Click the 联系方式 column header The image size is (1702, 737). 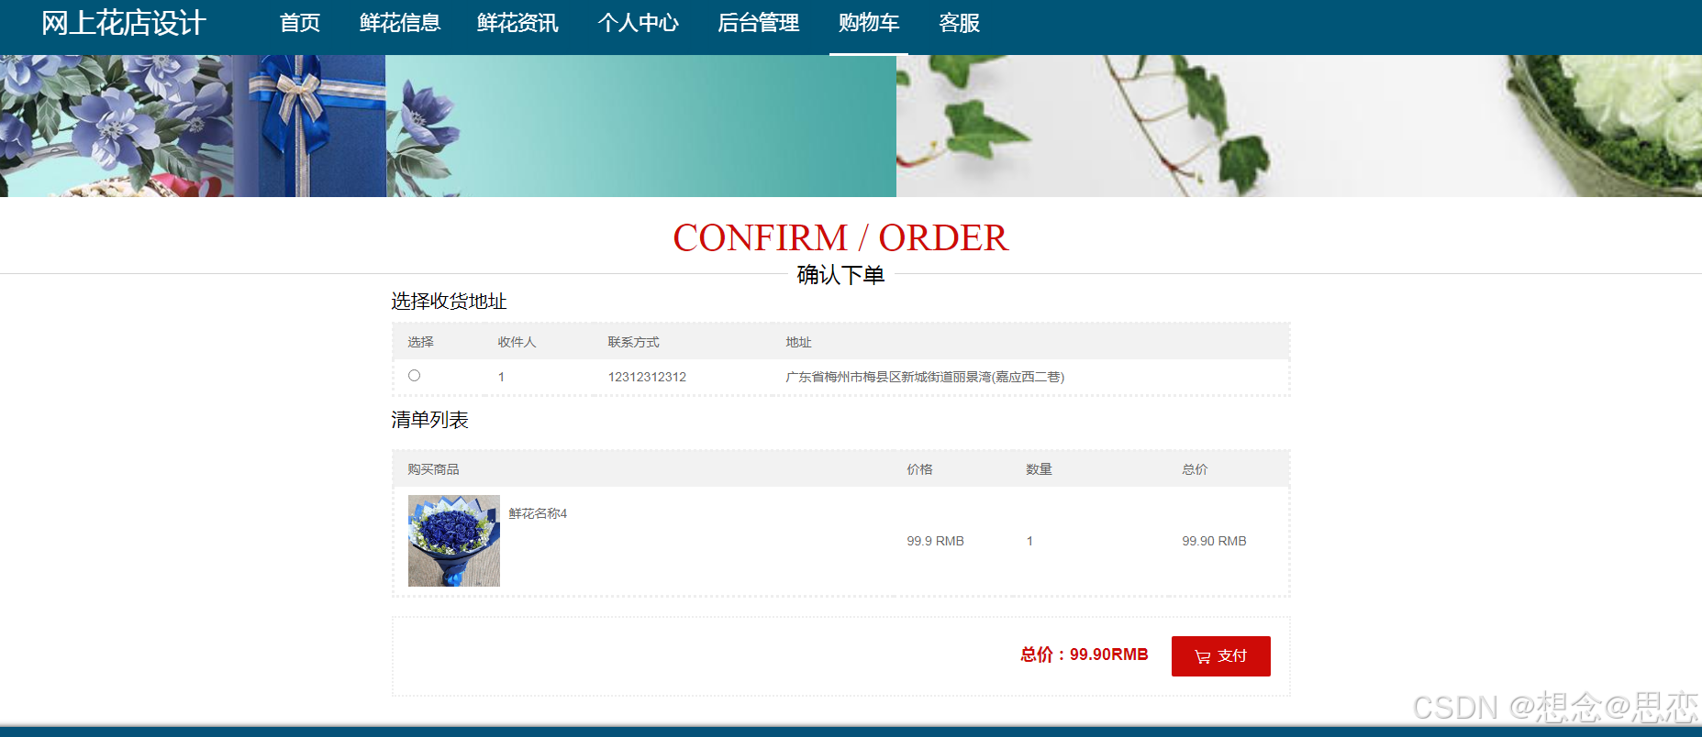pyautogui.click(x=633, y=342)
